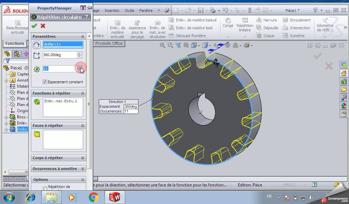Click the Arête<1> axis selection field
This screenshot has width=349, height=204.
pyautogui.click(x=63, y=44)
